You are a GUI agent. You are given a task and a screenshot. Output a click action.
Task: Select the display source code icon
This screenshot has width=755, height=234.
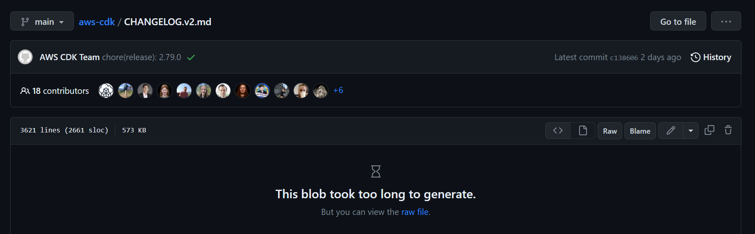558,130
